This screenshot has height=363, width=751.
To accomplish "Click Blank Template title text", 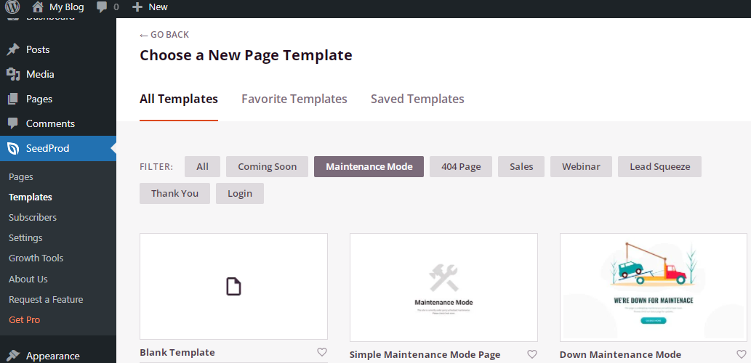I will [x=177, y=353].
